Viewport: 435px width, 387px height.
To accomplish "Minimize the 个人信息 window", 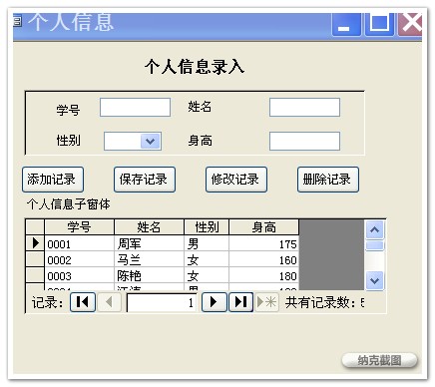I will (x=346, y=24).
